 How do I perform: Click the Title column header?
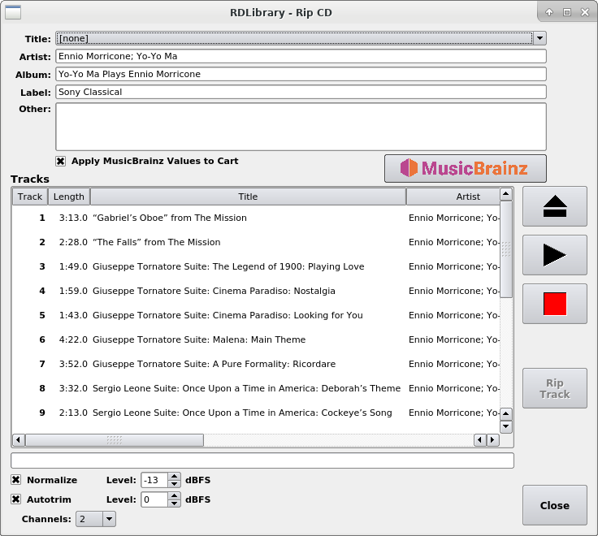click(248, 197)
